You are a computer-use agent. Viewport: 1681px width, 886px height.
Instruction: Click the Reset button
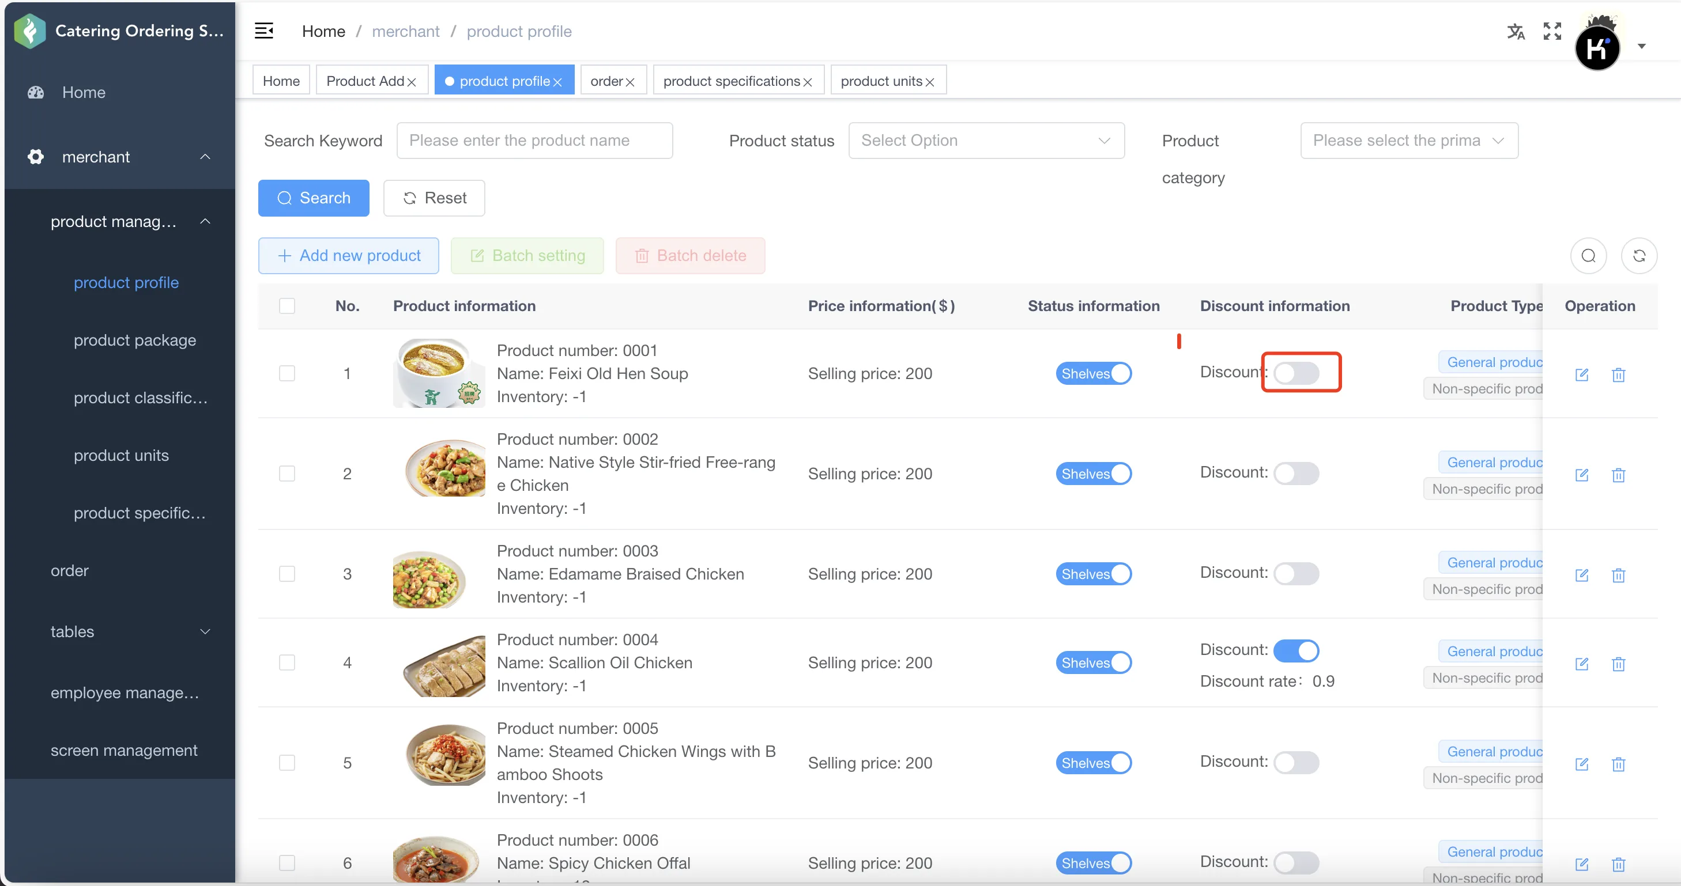434,198
